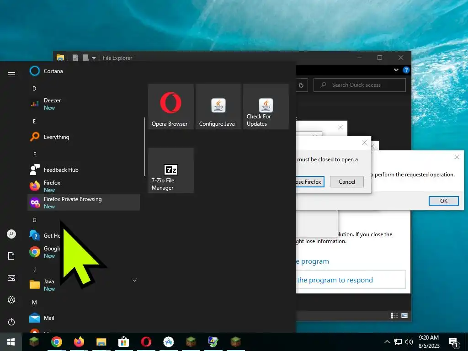Viewport: 468px width, 351px height.
Task: Open Opera from the taskbar
Action: (x=146, y=342)
